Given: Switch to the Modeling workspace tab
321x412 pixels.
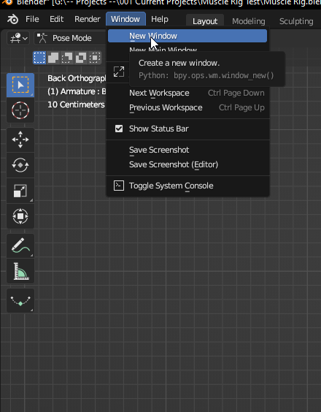Looking at the screenshot, I should point(249,21).
